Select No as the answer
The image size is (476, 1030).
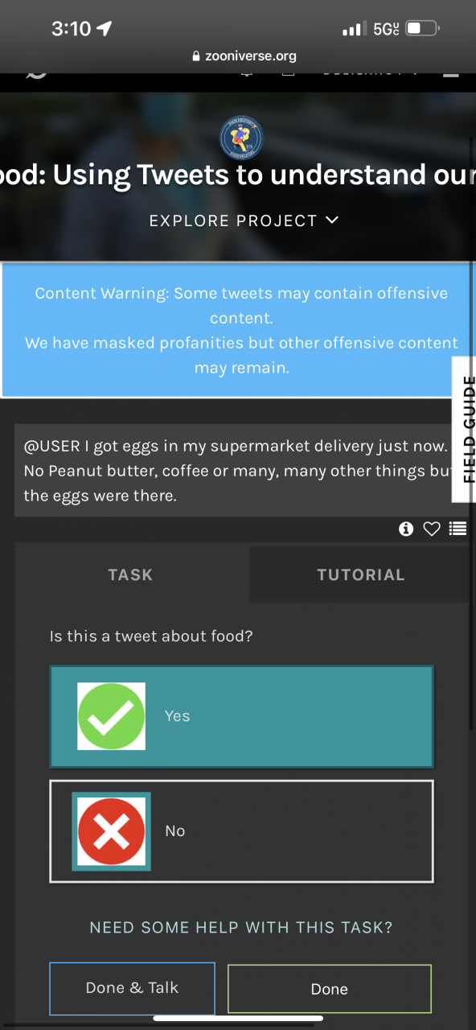tap(241, 831)
